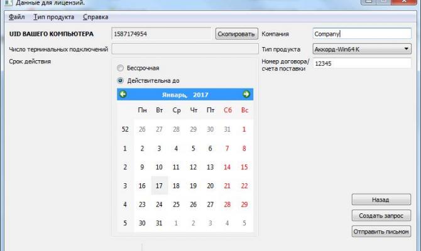Select January 18 in the calendar

(x=176, y=186)
